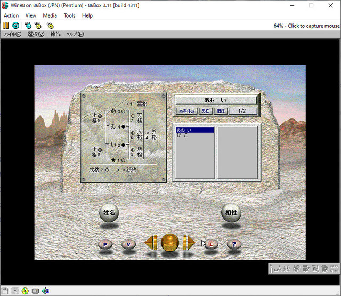Toggle the 旧姓 button
This screenshot has width=341, height=296.
(x=221, y=111)
